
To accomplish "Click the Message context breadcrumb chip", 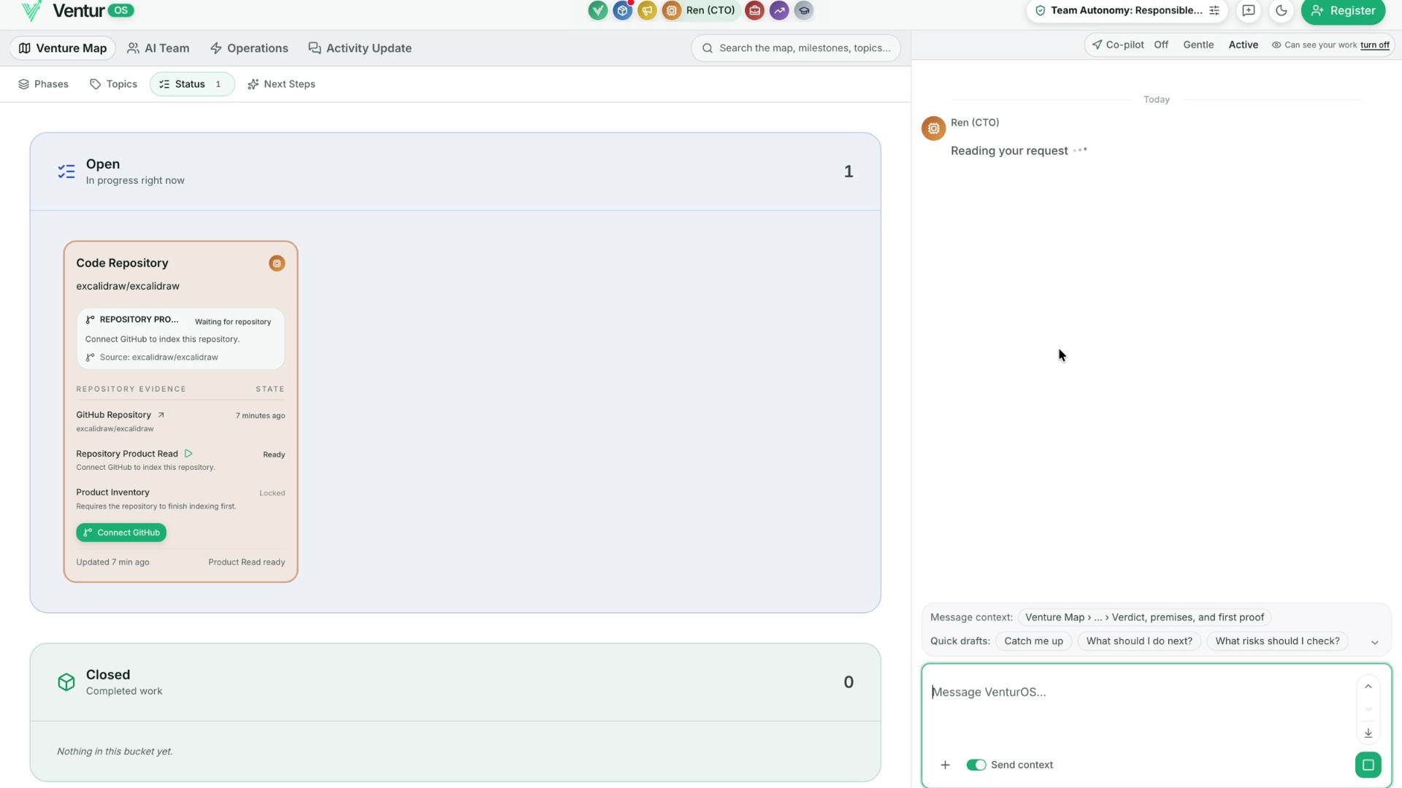I will point(1144,617).
